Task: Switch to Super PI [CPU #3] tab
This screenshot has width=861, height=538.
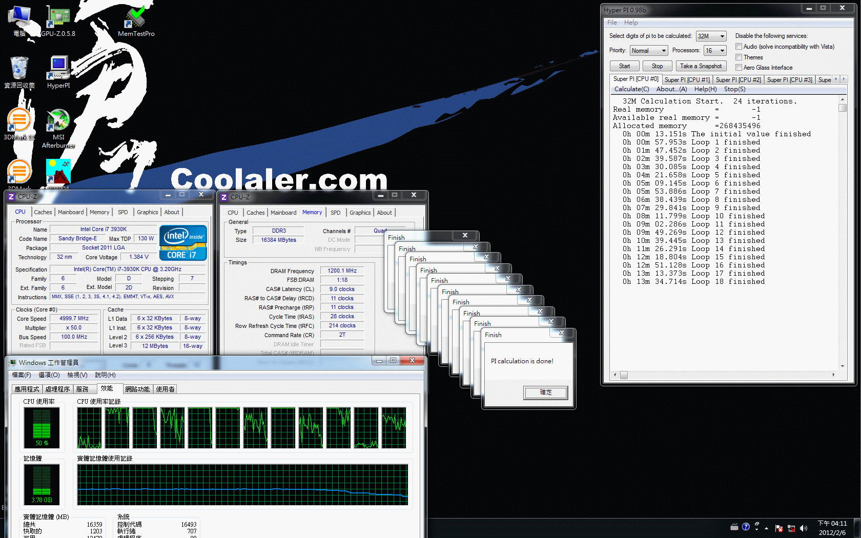Action: coord(789,80)
